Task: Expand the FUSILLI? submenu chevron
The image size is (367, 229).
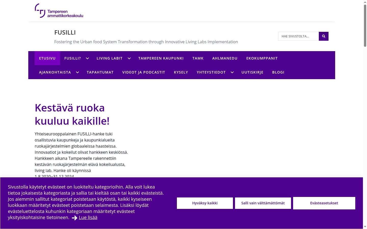Action: (87, 58)
